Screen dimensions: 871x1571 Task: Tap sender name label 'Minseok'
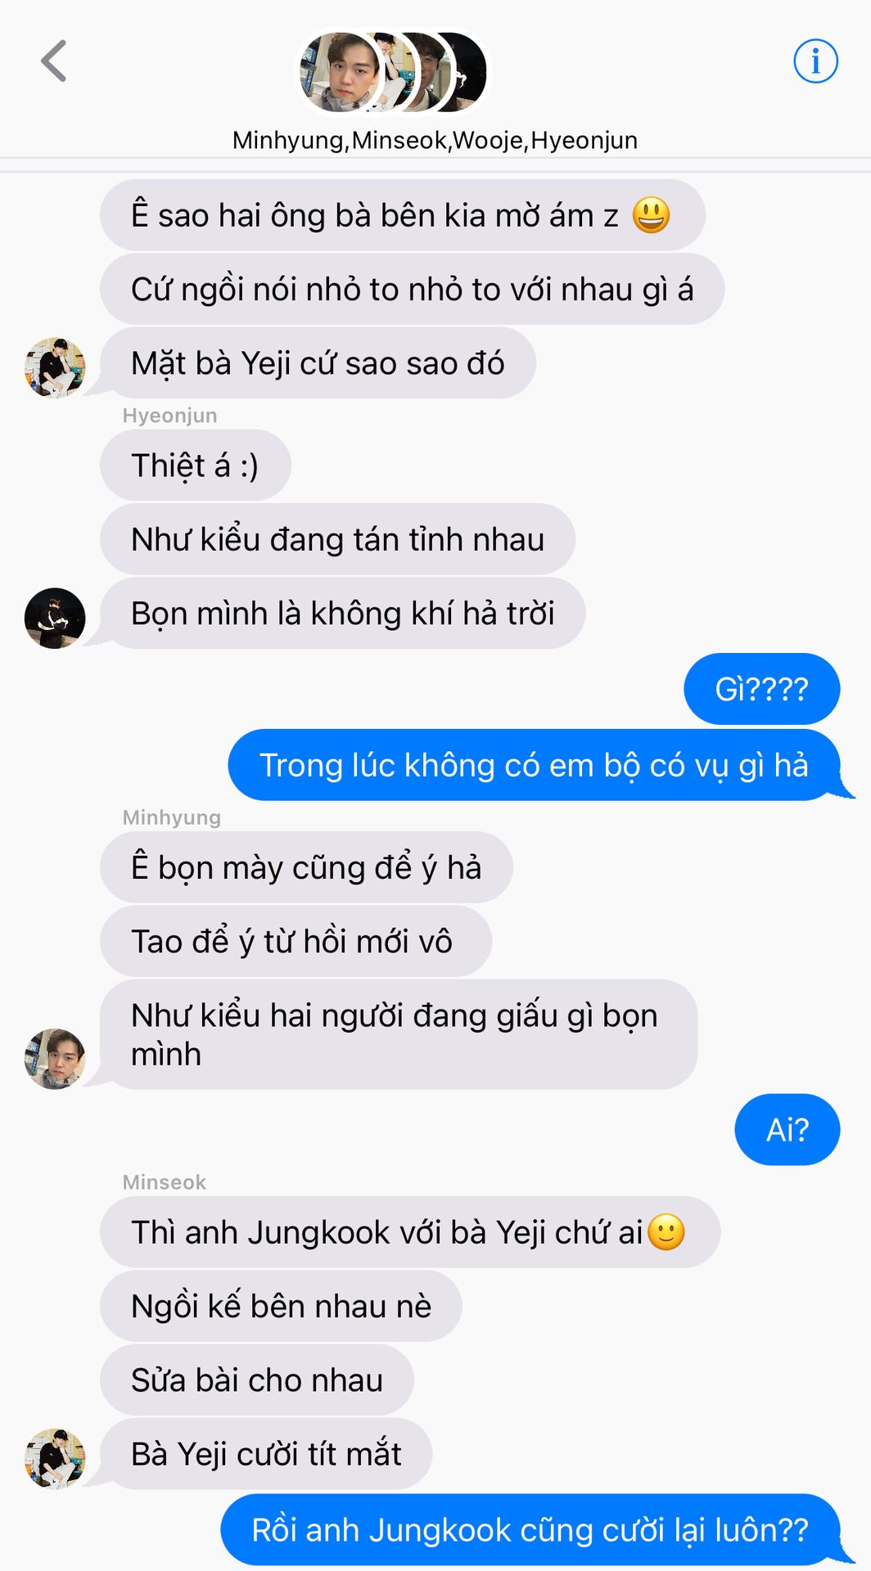tap(164, 1182)
